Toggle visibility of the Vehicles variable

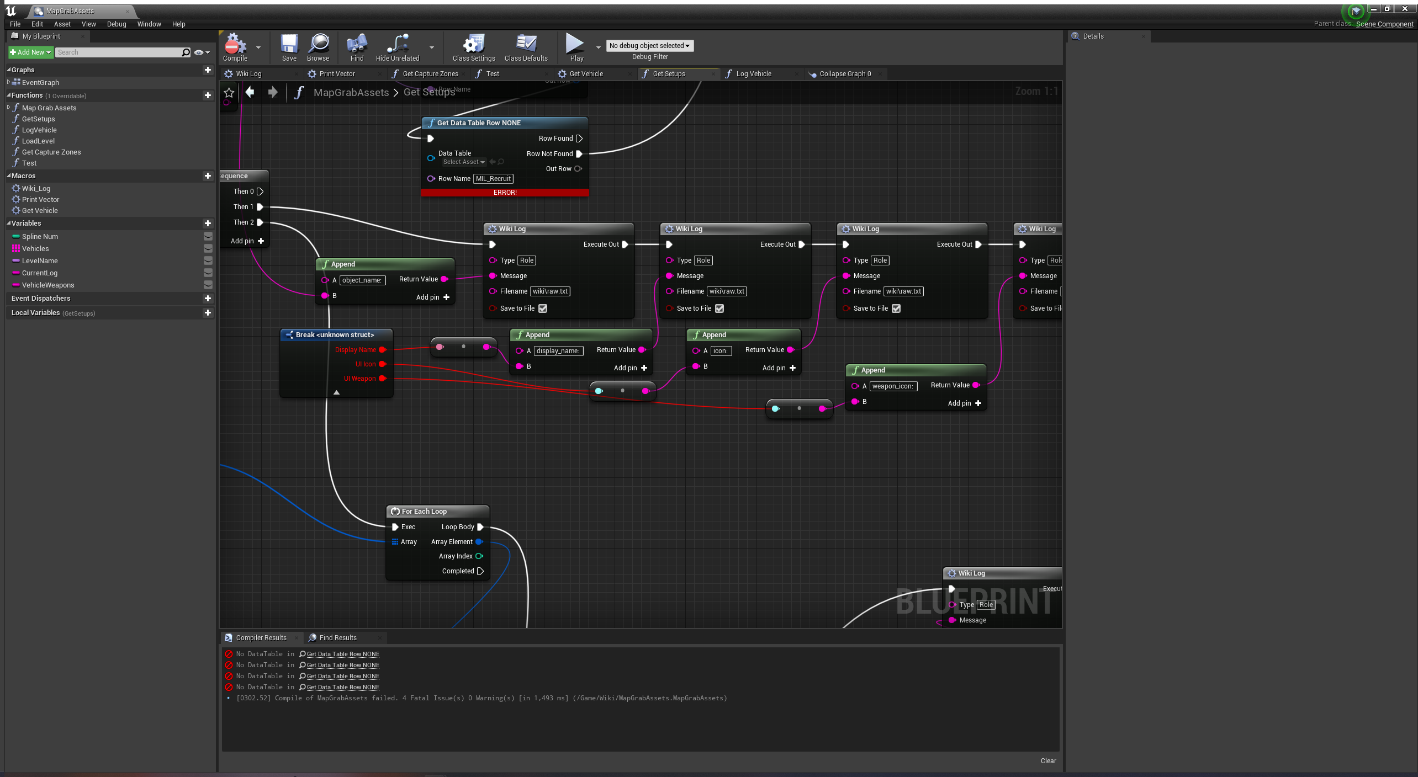tap(208, 248)
